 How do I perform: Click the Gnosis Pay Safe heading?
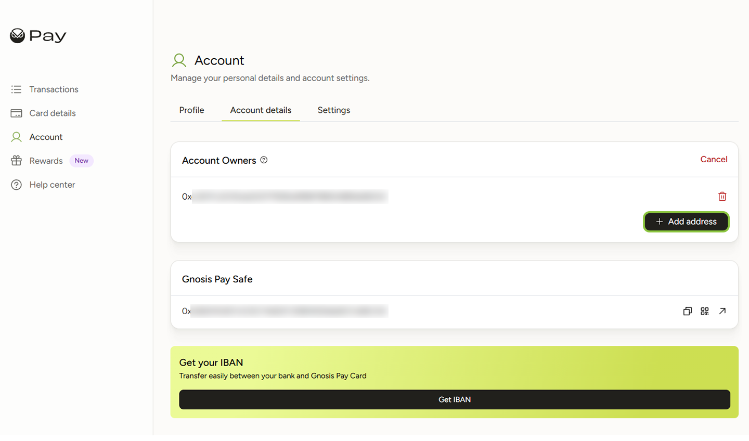[217, 279]
